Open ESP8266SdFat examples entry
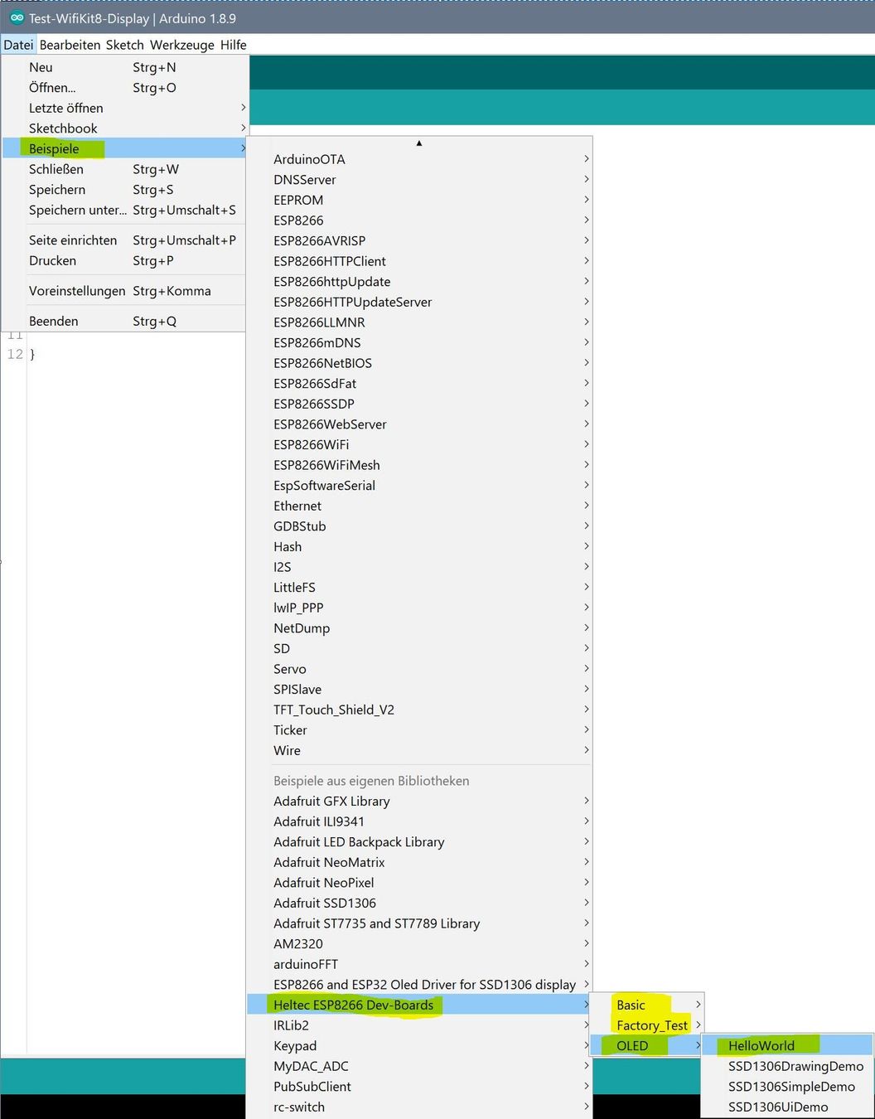The width and height of the screenshot is (875, 1119). 420,384
